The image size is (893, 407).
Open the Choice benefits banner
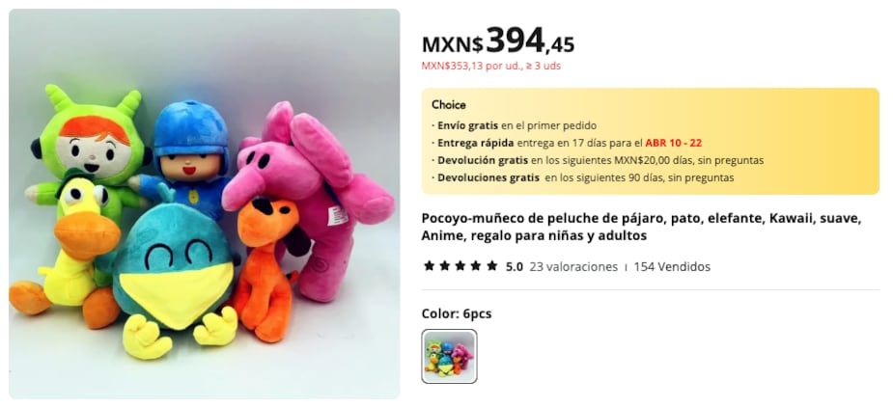(x=651, y=141)
